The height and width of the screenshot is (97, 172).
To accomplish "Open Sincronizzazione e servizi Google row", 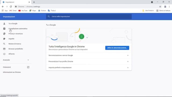I will (89, 56).
